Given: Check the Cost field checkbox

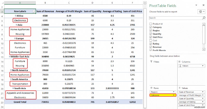Looking at the screenshot, I should (151, 41).
